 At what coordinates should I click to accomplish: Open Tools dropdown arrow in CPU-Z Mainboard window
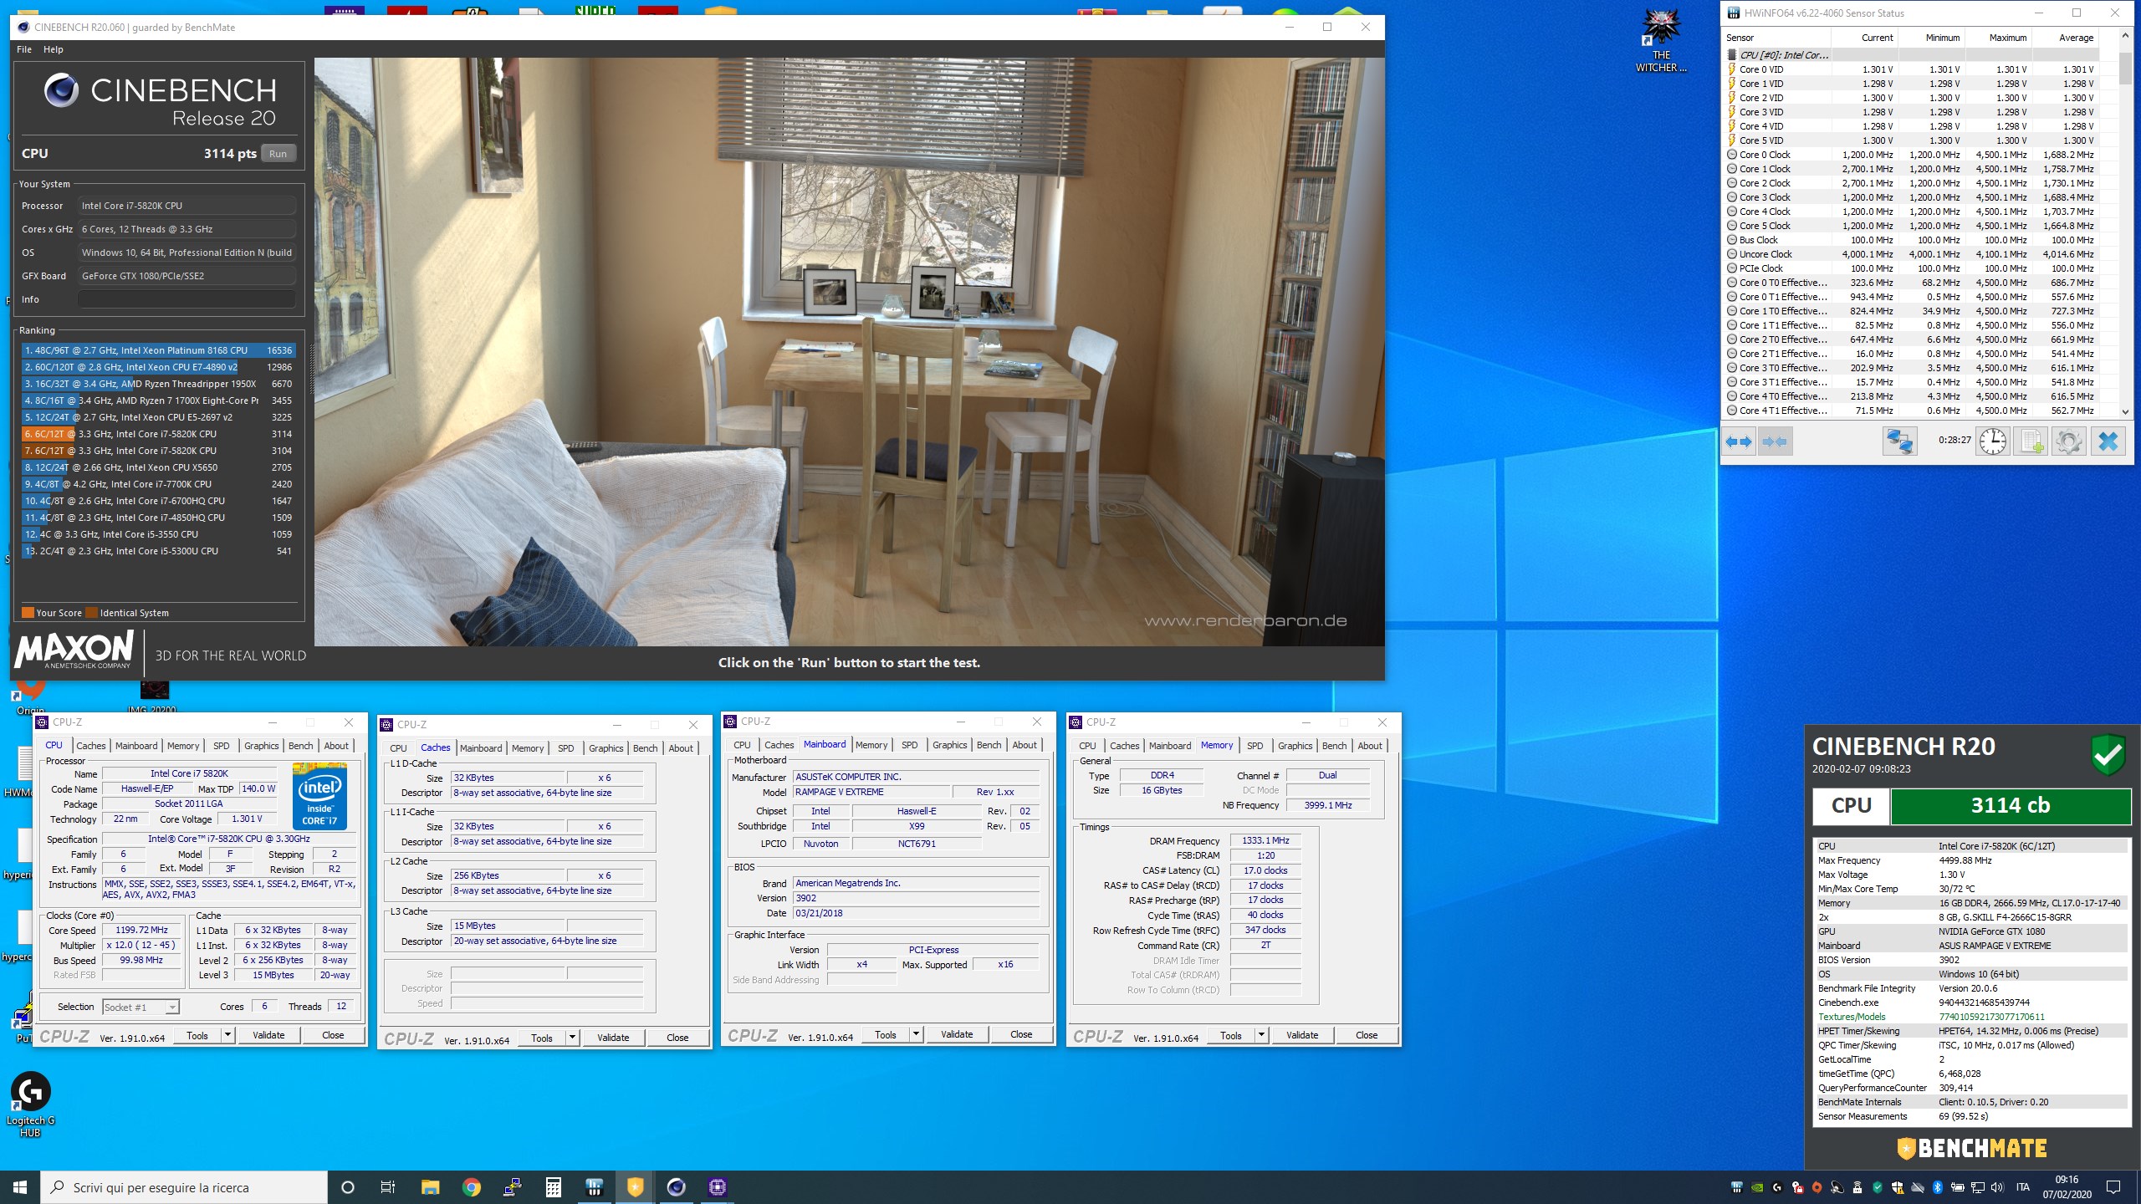pos(916,1034)
